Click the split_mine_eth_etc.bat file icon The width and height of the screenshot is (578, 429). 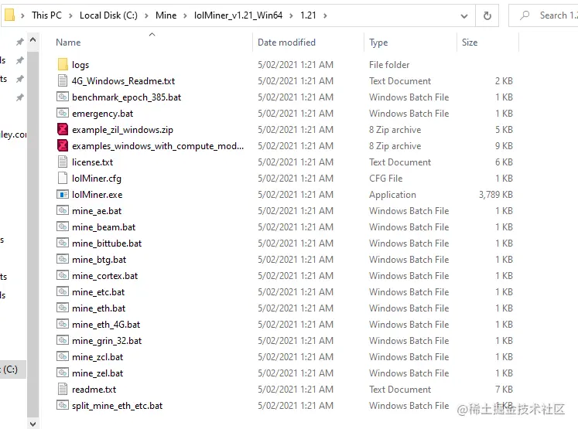coord(63,405)
